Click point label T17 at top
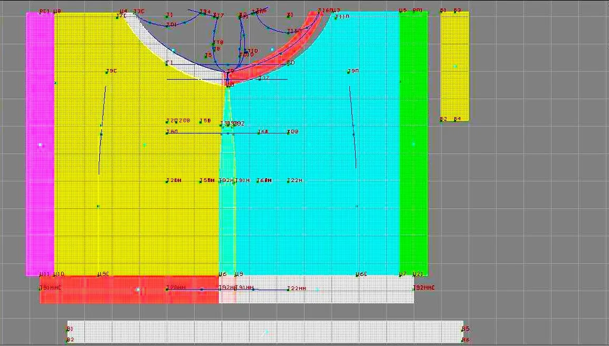The height and width of the screenshot is (346, 609). tap(219, 16)
